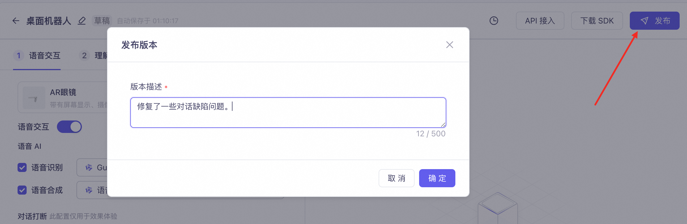Image resolution: width=687 pixels, height=224 pixels.
Task: Click the 取消 cancel button
Action: click(396, 178)
